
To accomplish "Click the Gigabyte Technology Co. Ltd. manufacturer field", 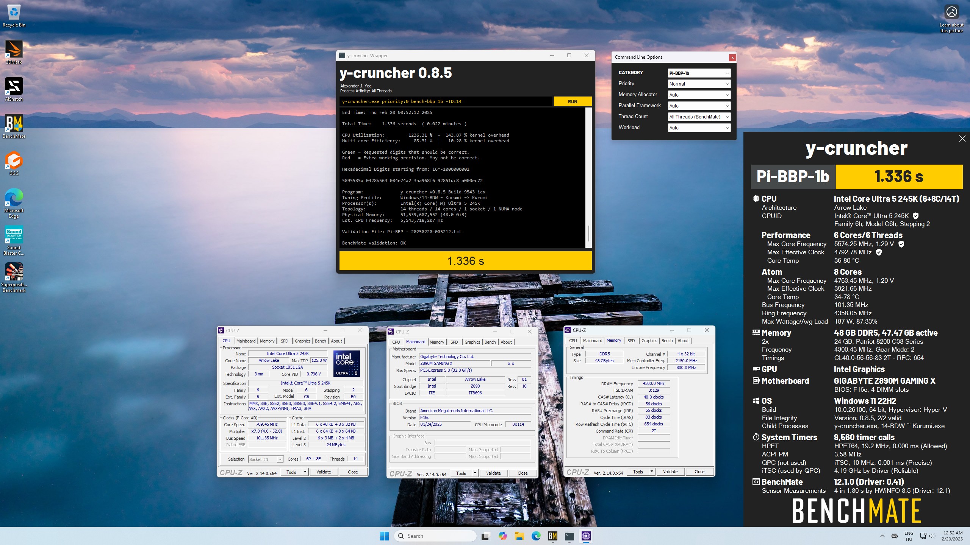I will tap(475, 357).
